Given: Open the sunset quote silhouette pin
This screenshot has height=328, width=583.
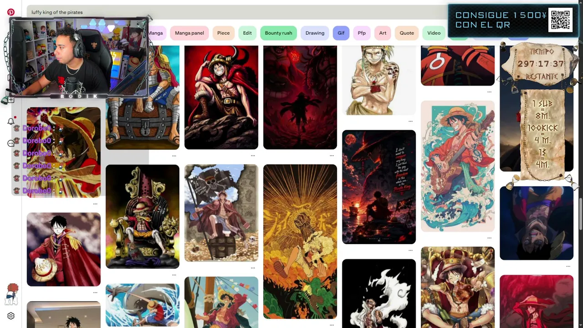Looking at the screenshot, I should (x=379, y=187).
